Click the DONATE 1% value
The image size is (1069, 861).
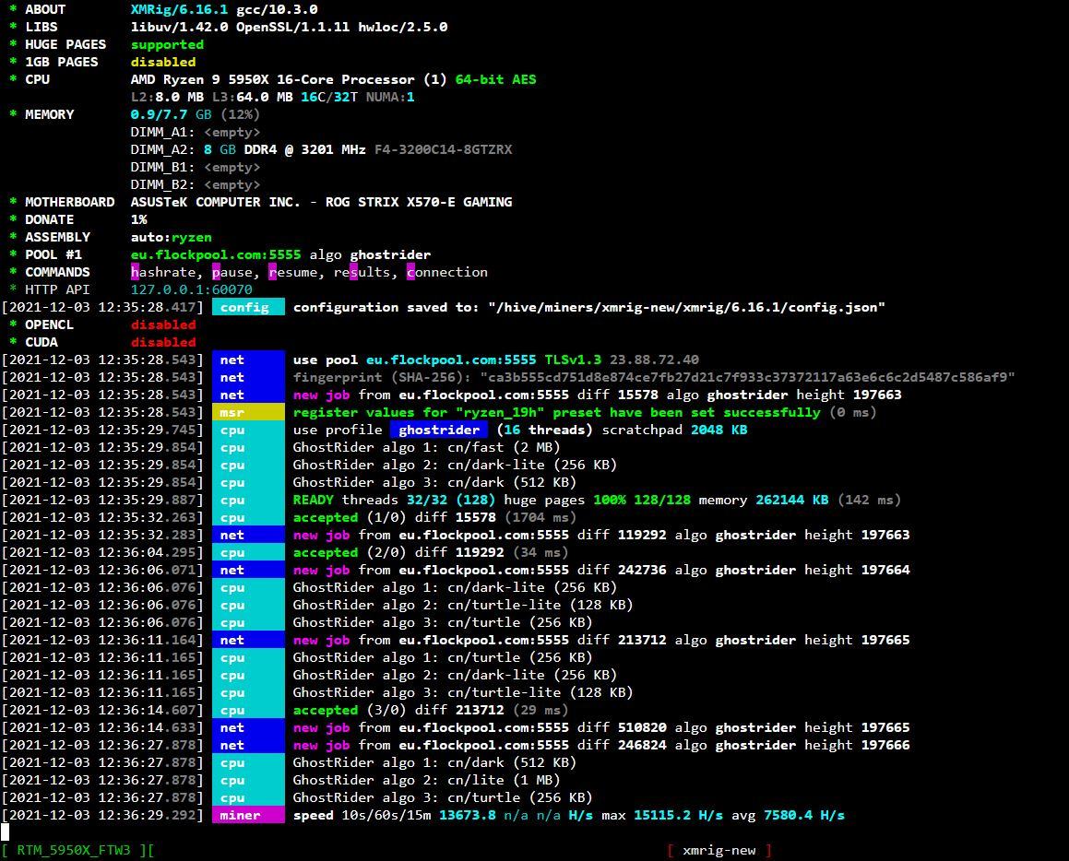[139, 220]
